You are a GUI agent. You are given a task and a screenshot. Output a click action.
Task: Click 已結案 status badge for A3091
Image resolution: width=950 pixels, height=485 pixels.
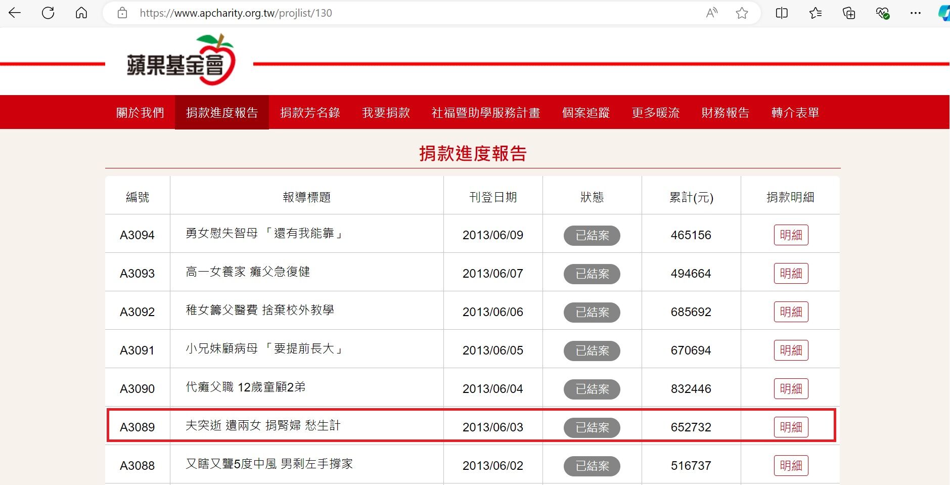click(592, 351)
